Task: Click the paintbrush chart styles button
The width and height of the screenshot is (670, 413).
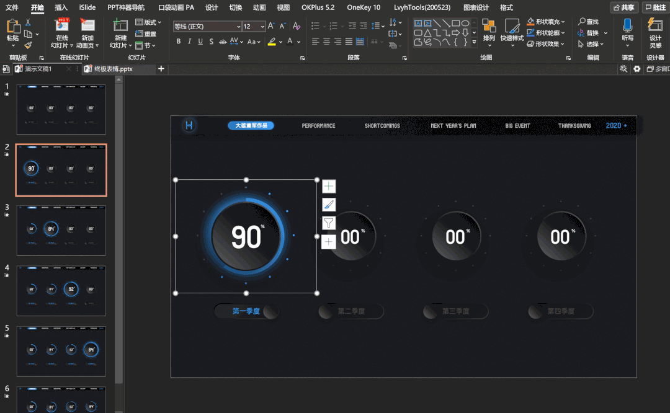Action: pyautogui.click(x=329, y=205)
